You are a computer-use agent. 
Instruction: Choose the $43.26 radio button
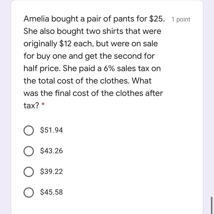point(28,151)
